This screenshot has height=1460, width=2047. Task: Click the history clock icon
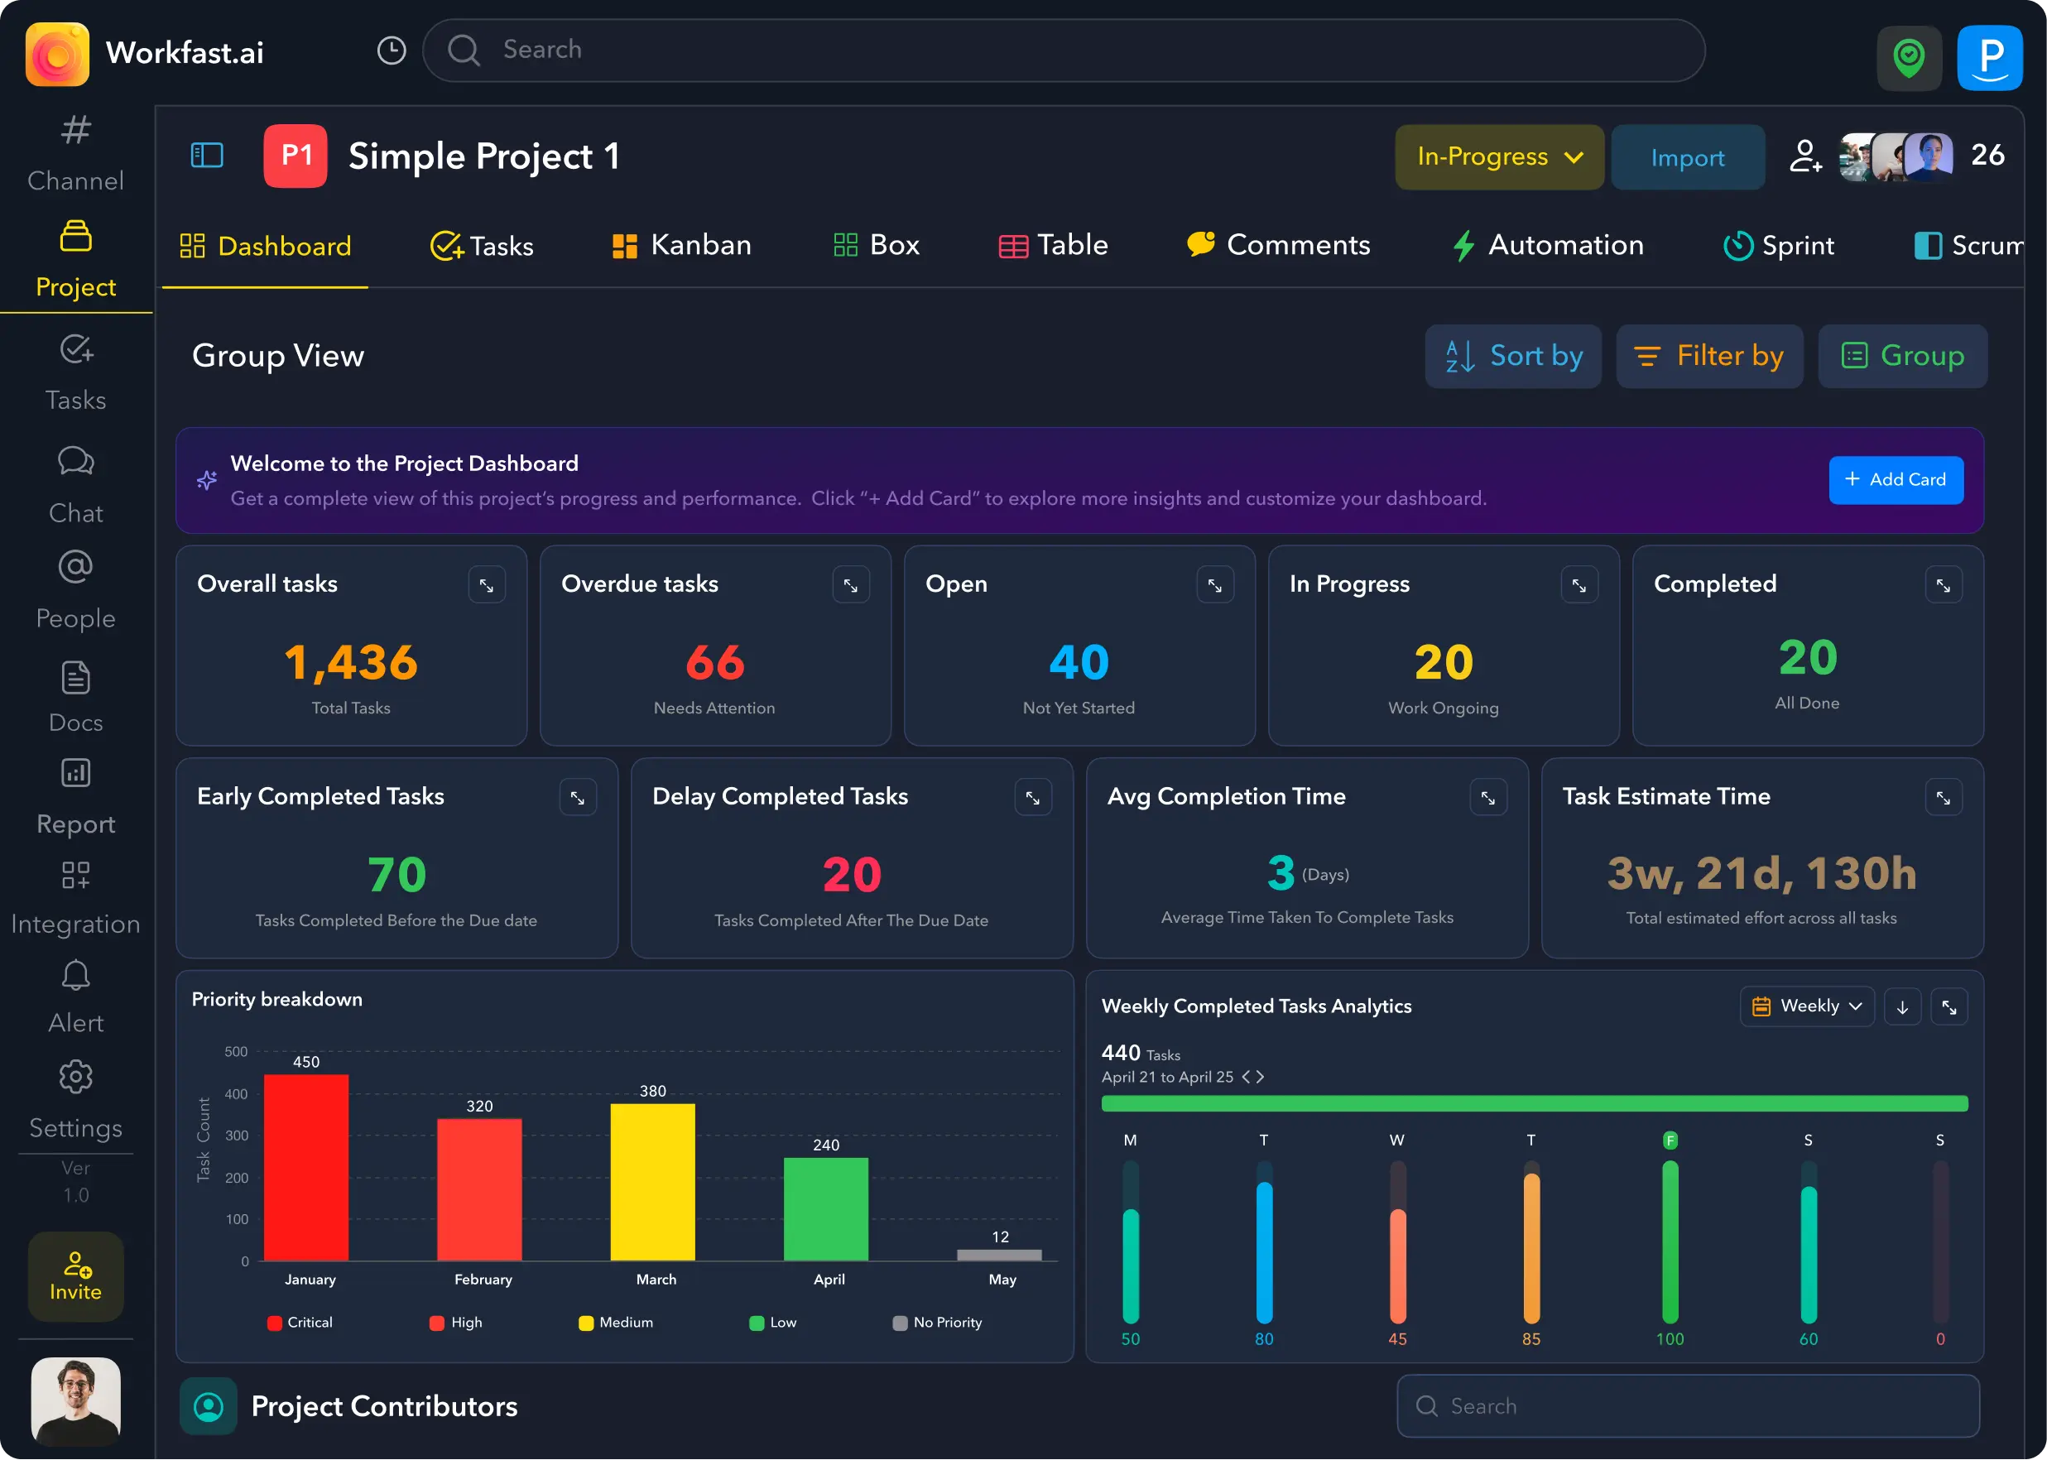[x=391, y=50]
